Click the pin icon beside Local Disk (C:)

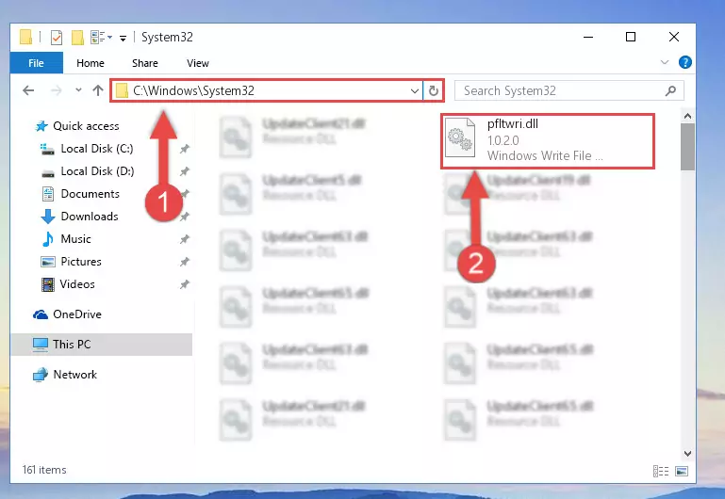(185, 149)
